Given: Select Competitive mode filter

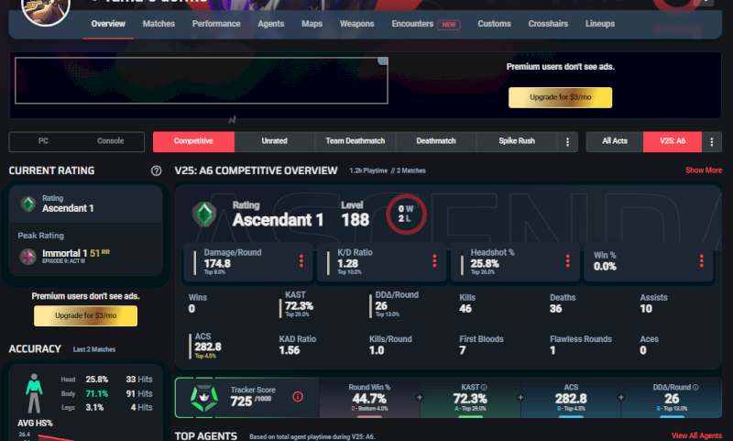Looking at the screenshot, I should [x=193, y=141].
